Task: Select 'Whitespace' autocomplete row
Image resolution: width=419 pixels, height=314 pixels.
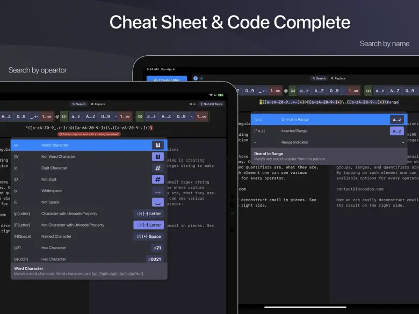Action: click(x=89, y=191)
